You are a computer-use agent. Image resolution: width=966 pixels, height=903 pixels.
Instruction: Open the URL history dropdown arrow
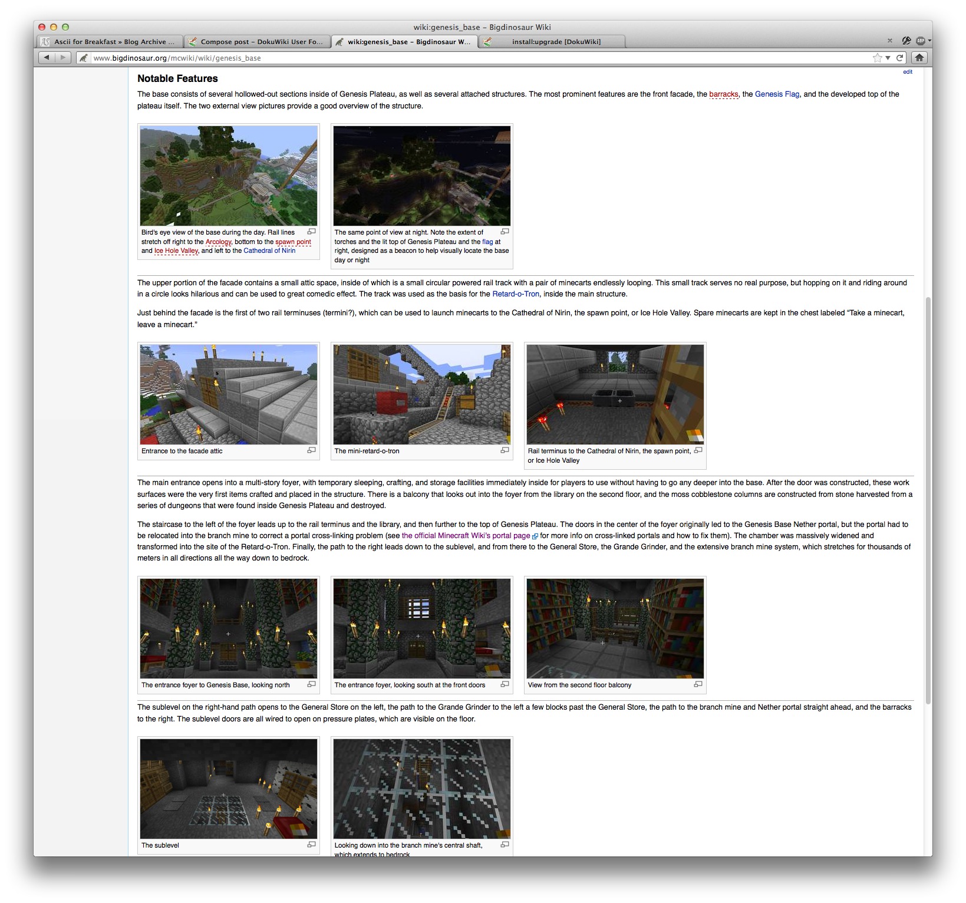tap(888, 58)
